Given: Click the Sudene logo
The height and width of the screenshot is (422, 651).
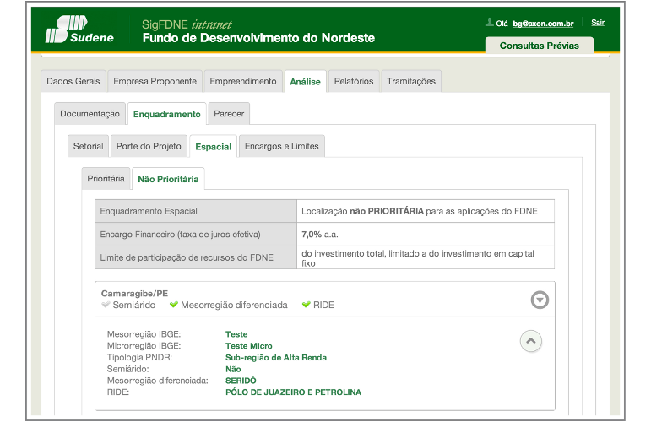Looking at the screenshot, I should 79,30.
